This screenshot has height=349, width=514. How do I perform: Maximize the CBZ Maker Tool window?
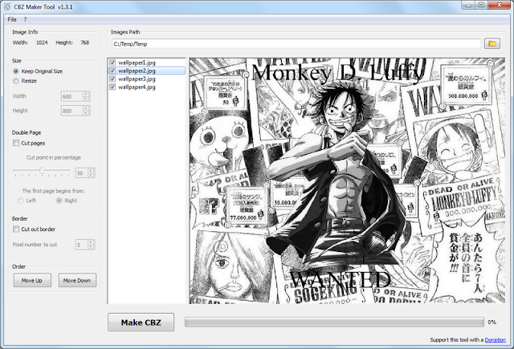[x=481, y=5]
